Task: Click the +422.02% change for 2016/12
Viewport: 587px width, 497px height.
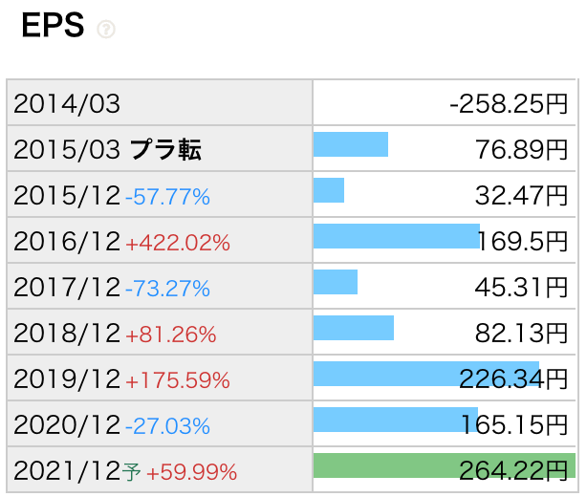Action: [x=178, y=242]
